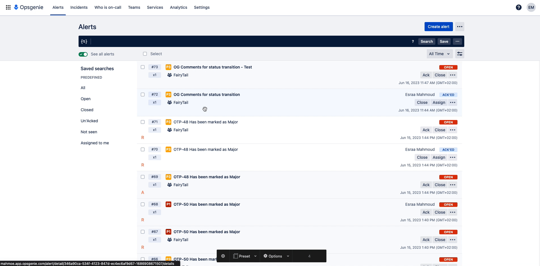Click the query builder braces icon
The width and height of the screenshot is (540, 266).
[x=84, y=41]
